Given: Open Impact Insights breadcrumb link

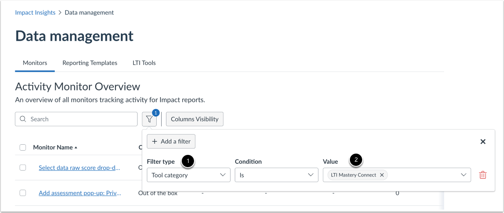Looking at the screenshot, I should tap(35, 13).
